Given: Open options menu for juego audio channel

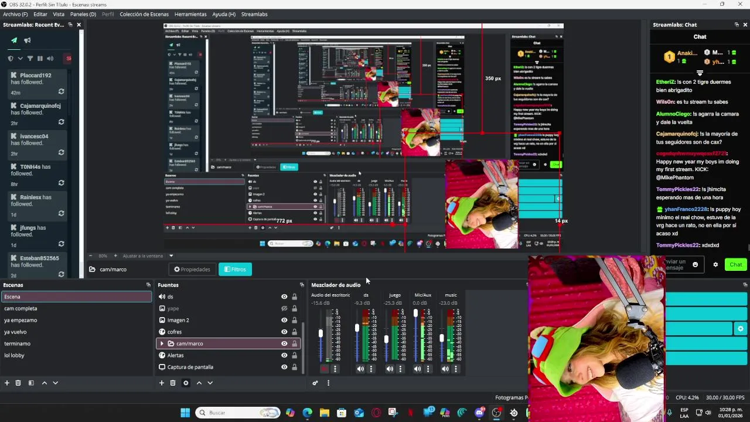Looking at the screenshot, I should pyautogui.click(x=400, y=369).
